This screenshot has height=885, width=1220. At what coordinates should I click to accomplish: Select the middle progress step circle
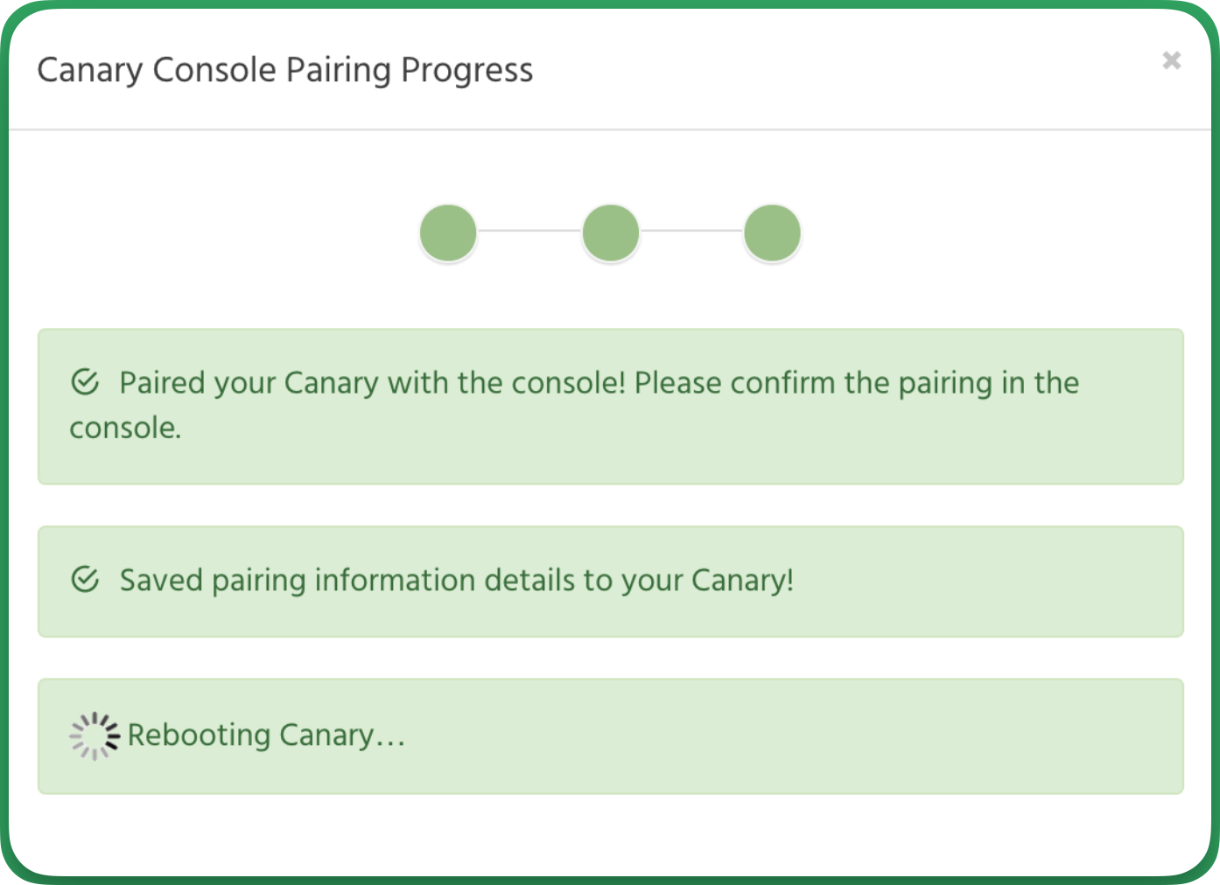[610, 233]
